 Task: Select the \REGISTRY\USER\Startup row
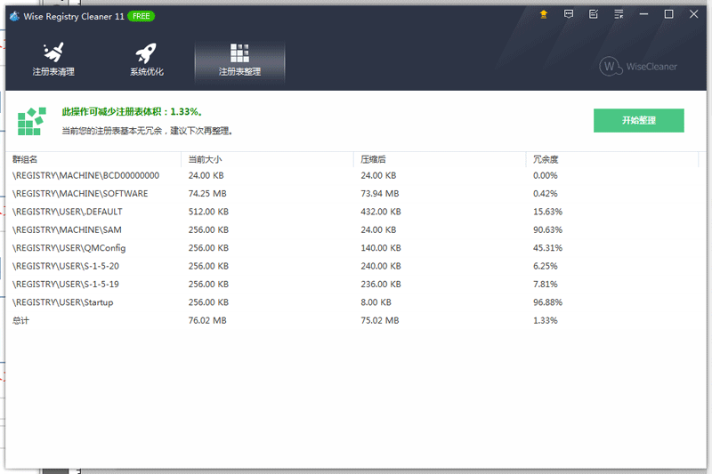click(63, 302)
